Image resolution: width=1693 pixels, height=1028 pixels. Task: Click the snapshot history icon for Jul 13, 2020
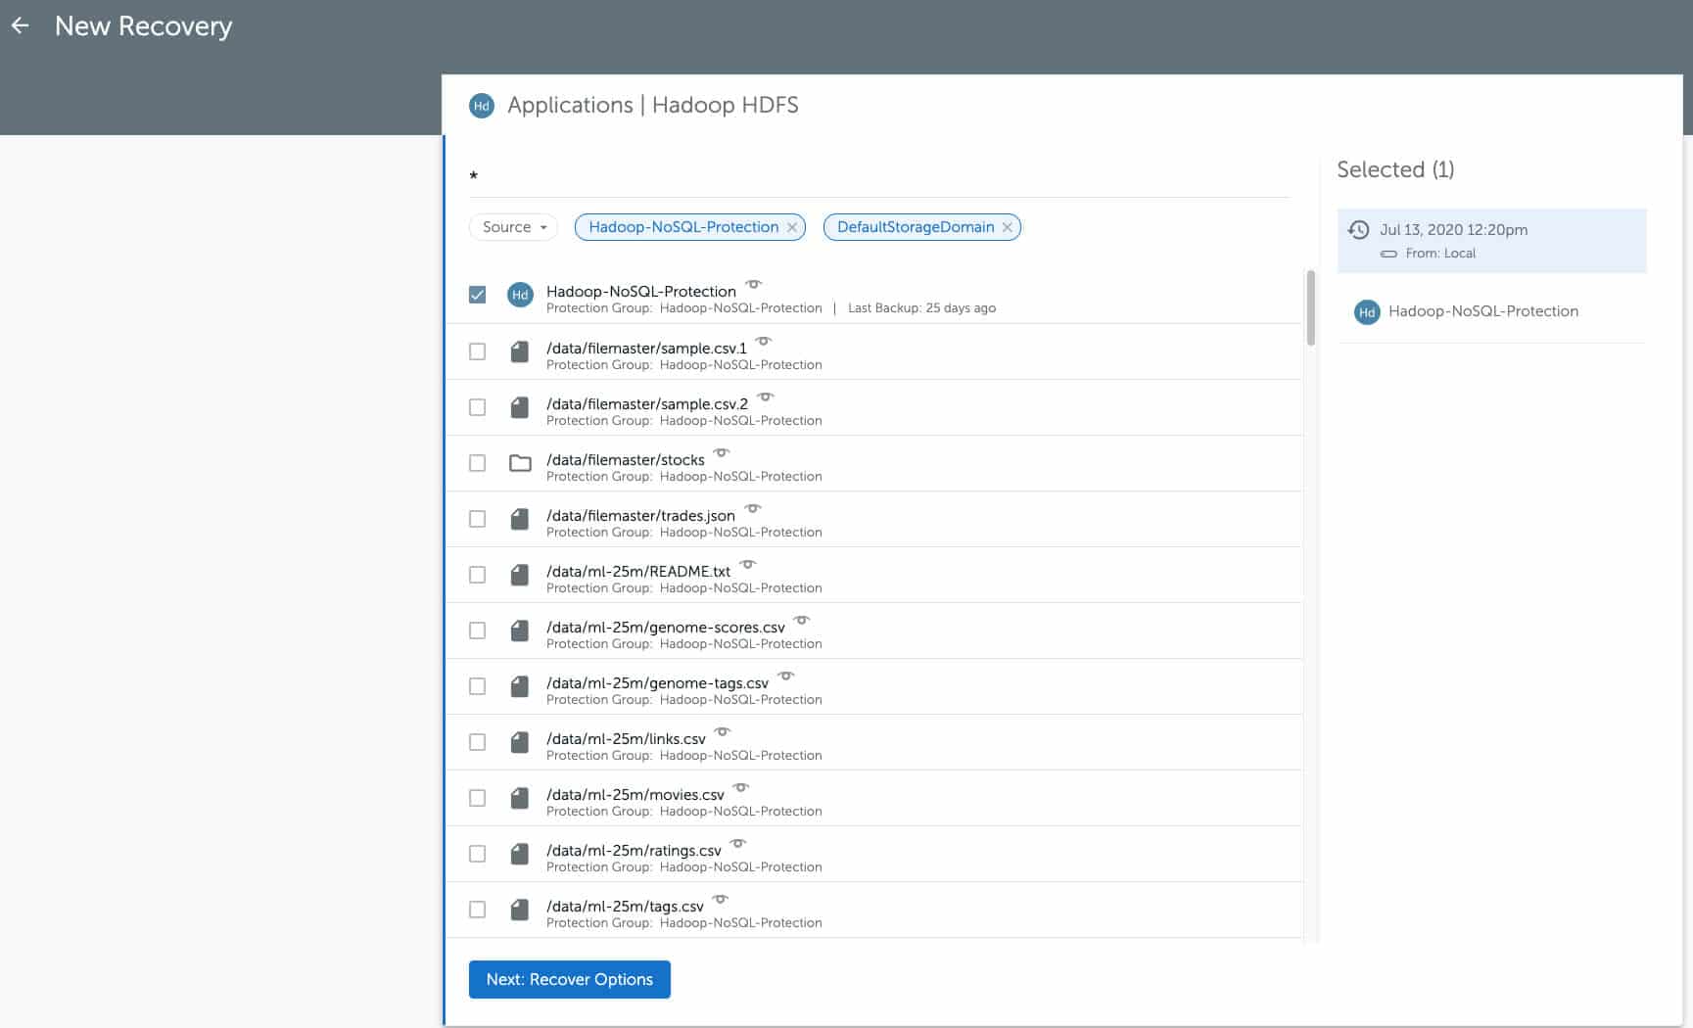tap(1358, 230)
